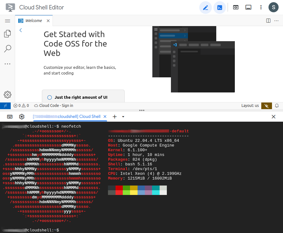This screenshot has width=283, height=233.
Task: Click the cyan swatch in neofetch palette
Action: click(156, 188)
